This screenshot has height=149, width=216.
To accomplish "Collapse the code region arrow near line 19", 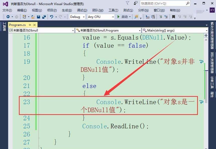I will tap(201, 62).
